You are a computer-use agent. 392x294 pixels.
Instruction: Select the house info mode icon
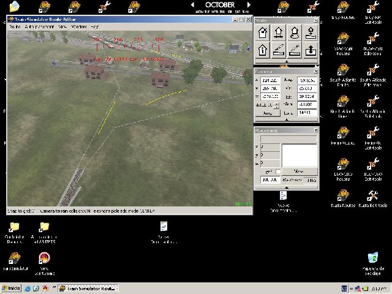click(262, 50)
